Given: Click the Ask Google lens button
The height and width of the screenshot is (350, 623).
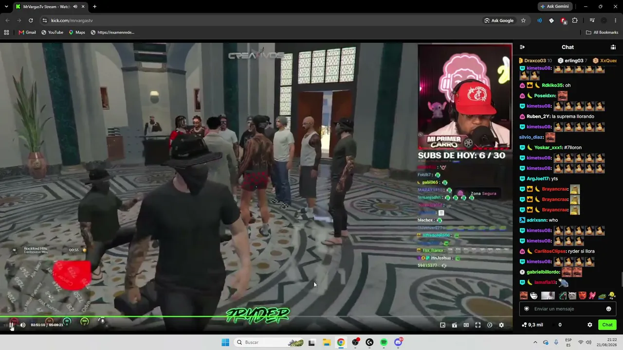Looking at the screenshot, I should (499, 20).
